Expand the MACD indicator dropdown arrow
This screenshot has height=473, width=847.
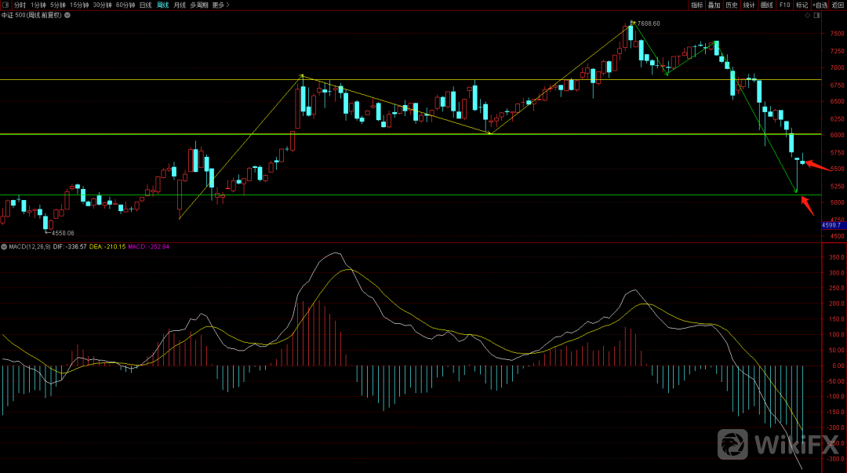[x=5, y=246]
